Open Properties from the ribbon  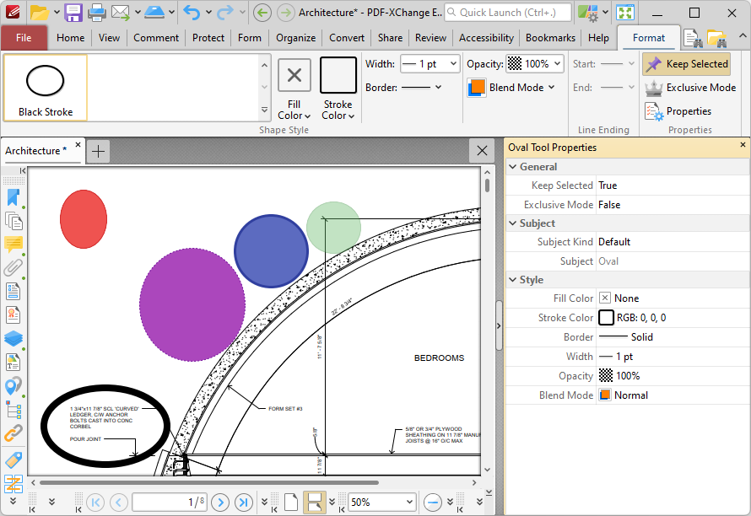(678, 111)
